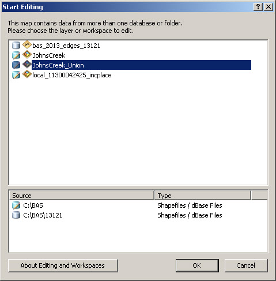
Task: Click the polygon layer icon for JohnsCreek
Action: pos(27,54)
